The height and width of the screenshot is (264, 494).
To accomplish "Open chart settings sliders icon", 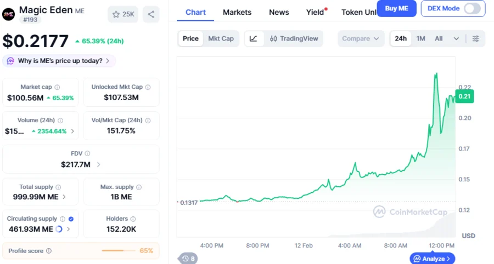I will coord(475,38).
